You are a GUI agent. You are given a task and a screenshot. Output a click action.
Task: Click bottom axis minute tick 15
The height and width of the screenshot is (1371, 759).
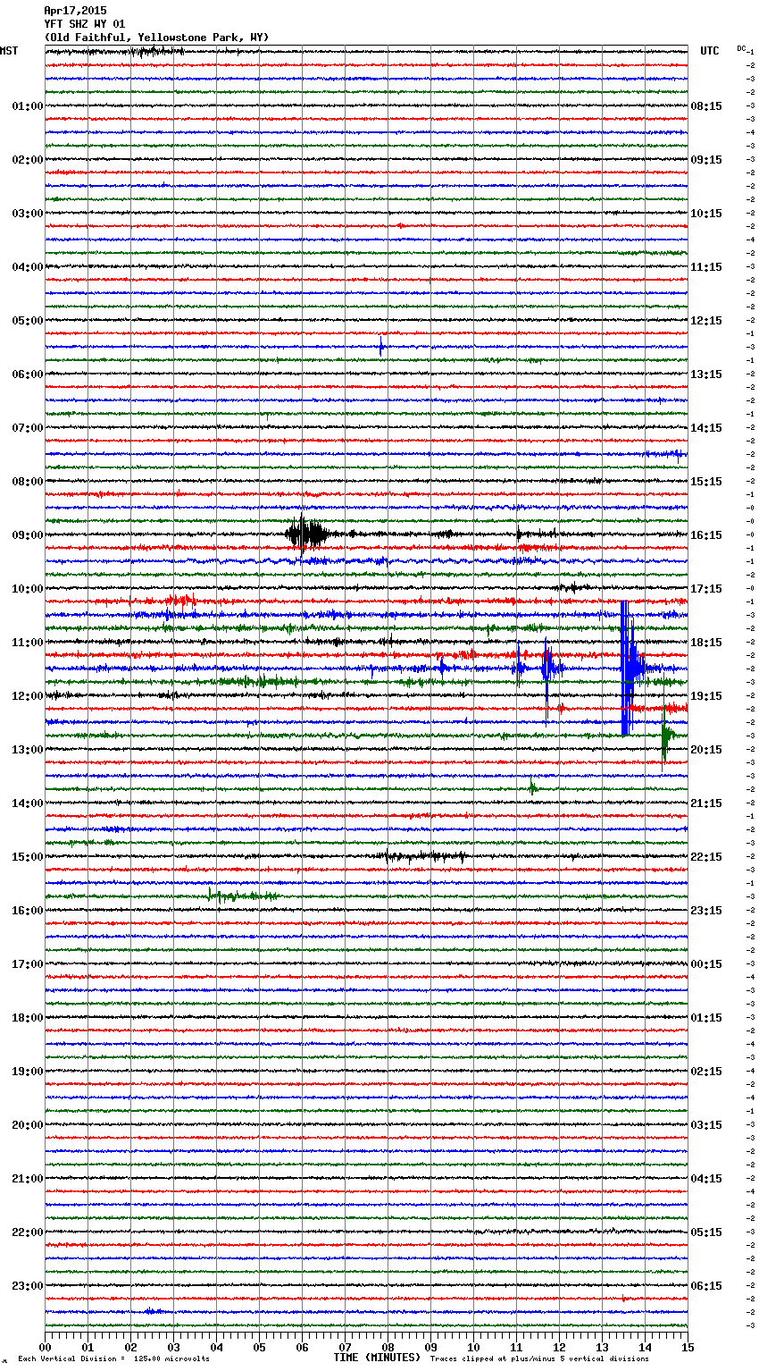coord(688,1347)
